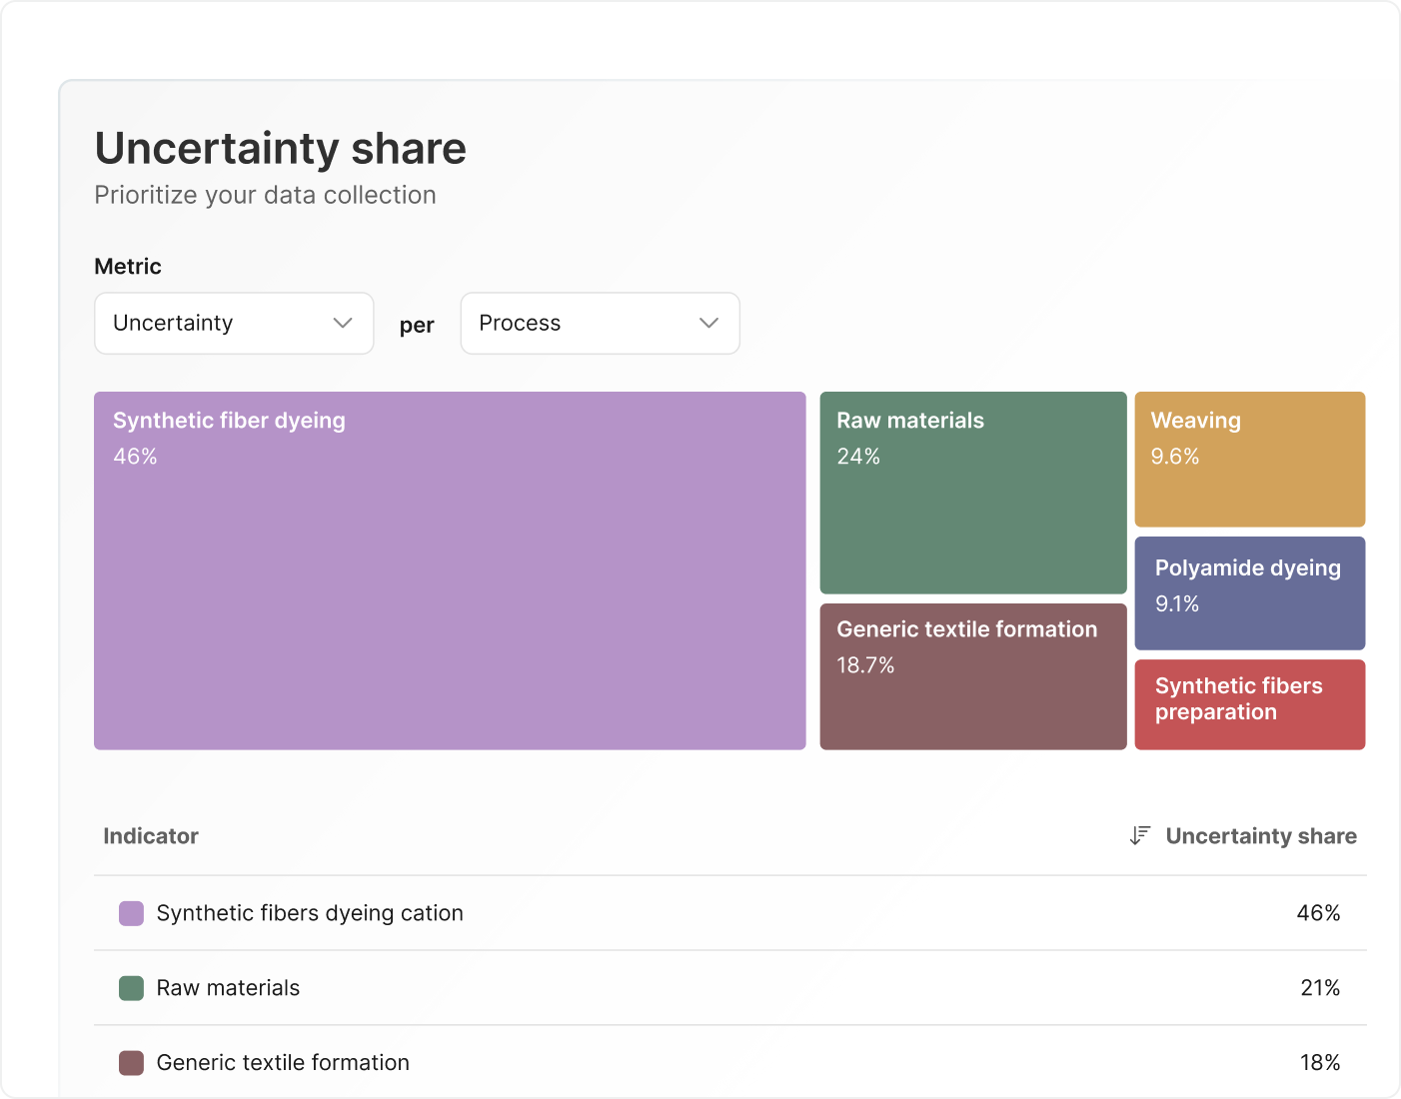The height and width of the screenshot is (1099, 1401).
Task: Click the Polyamide dyeing segment
Action: (1249, 592)
